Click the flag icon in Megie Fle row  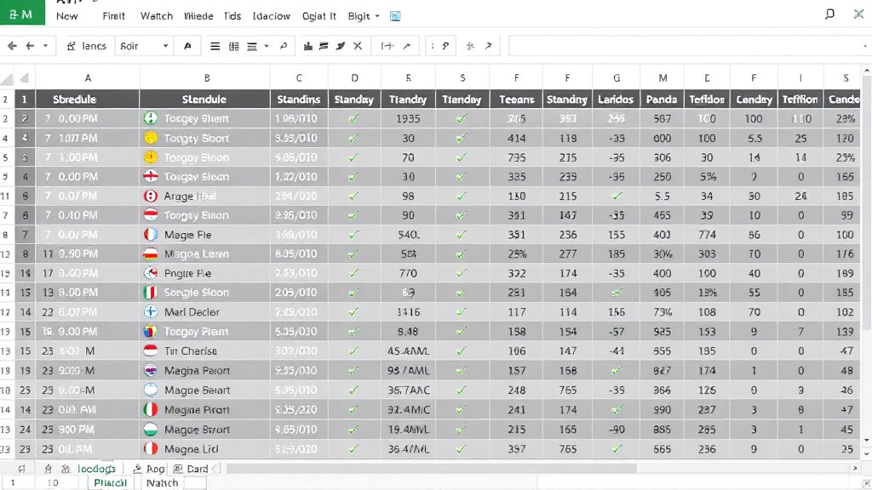point(151,235)
